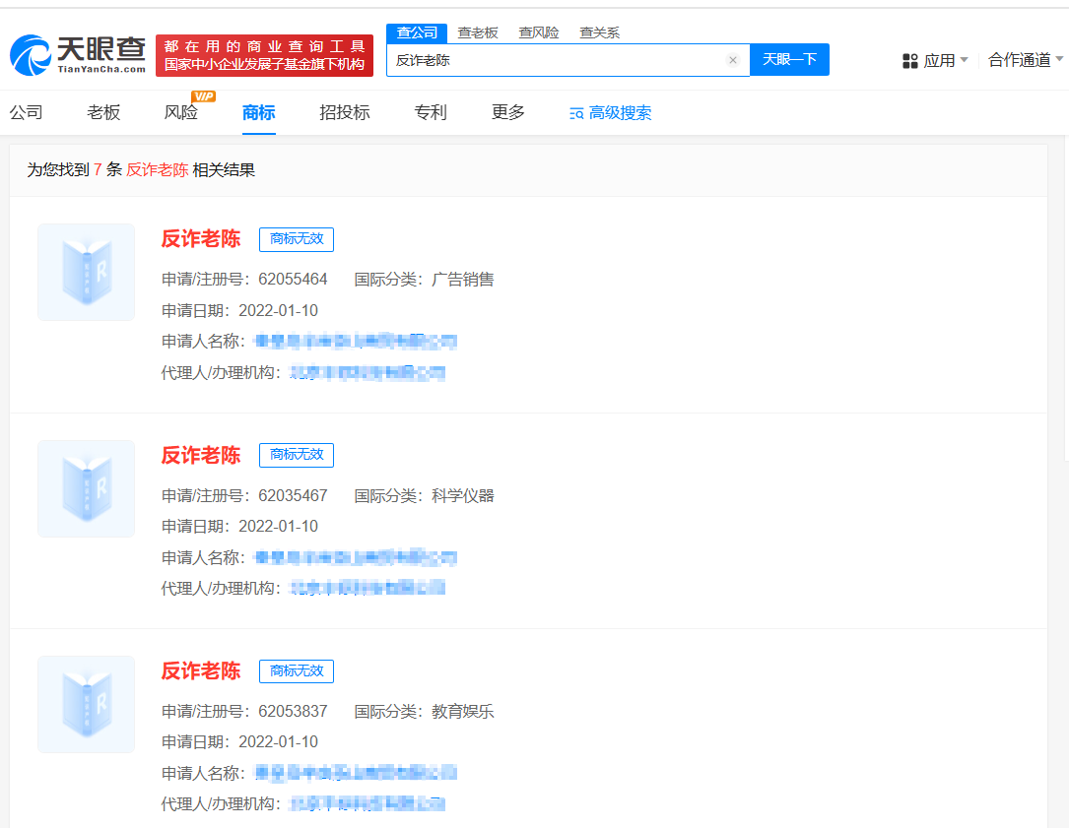Click registration number 62035467
The width and height of the screenshot is (1069, 828).
pos(293,495)
